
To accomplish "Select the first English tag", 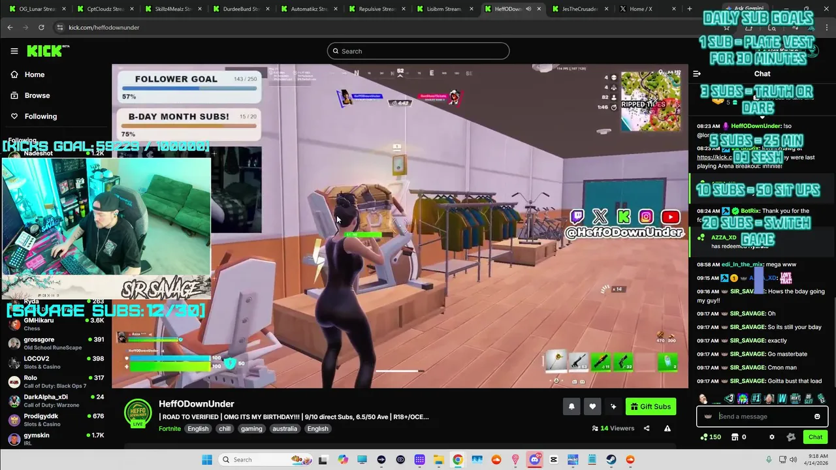I will click(x=198, y=429).
